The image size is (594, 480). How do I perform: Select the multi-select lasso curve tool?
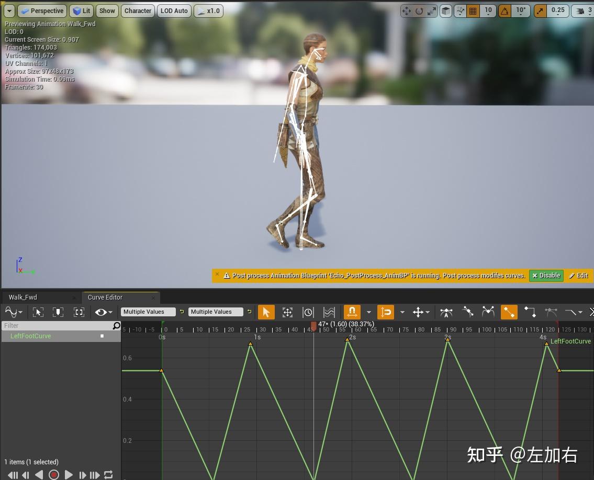pyautogui.click(x=329, y=312)
